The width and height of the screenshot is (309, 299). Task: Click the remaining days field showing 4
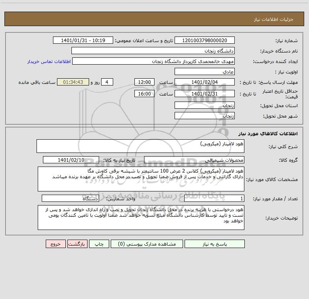[x=107, y=82]
